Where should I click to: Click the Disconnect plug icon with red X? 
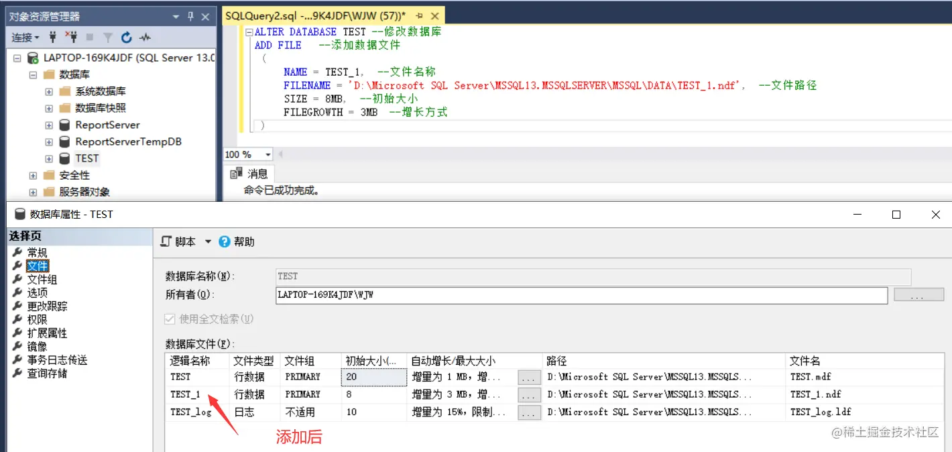70,38
